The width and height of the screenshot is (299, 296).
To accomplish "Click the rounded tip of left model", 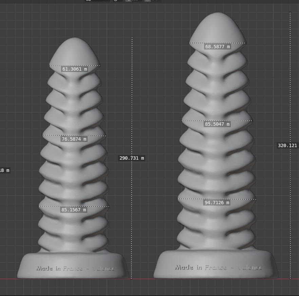I will [x=75, y=49].
